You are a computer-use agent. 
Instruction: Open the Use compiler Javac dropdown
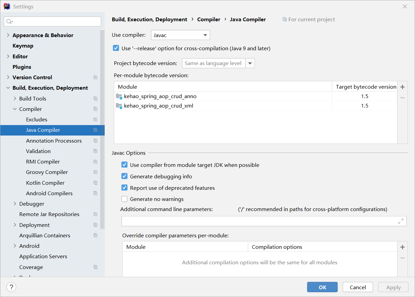pyautogui.click(x=180, y=35)
